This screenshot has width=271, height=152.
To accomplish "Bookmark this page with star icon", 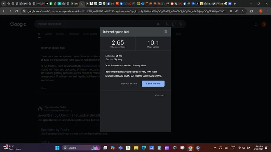I will pos(242,11).
